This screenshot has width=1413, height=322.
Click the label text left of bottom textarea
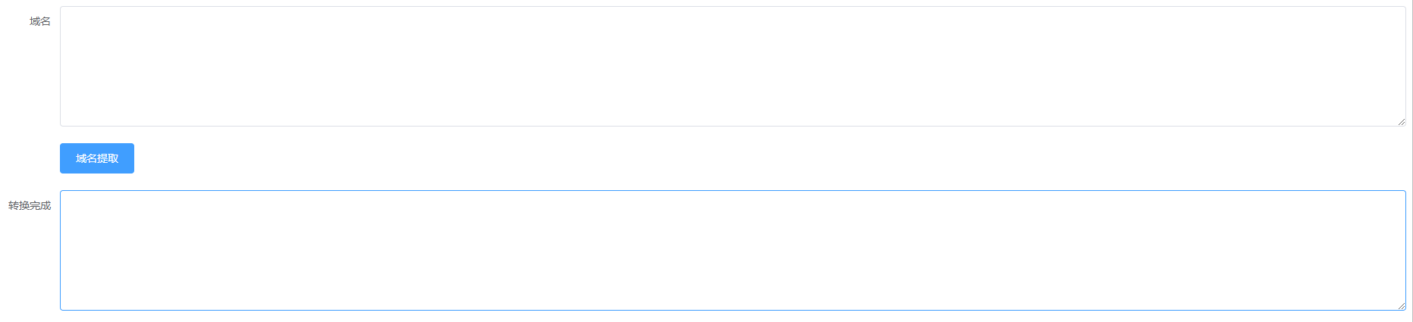click(x=30, y=205)
